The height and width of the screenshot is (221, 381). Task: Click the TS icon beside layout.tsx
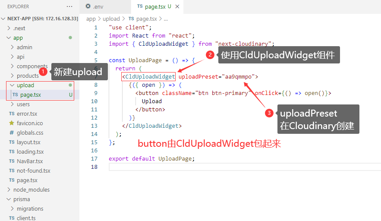pos(12,142)
